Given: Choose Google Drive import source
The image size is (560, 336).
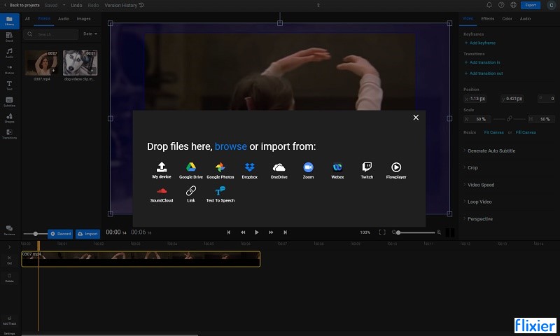Looking at the screenshot, I should click(190, 170).
